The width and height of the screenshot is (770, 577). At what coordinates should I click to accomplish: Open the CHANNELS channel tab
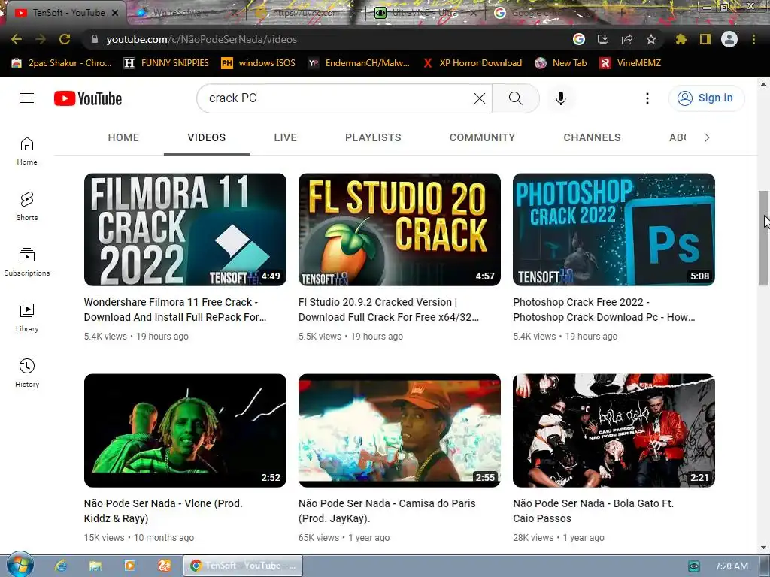coord(593,138)
